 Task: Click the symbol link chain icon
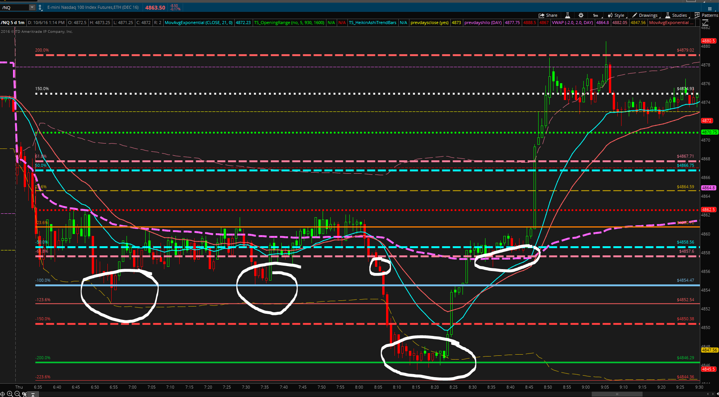(x=40, y=7)
